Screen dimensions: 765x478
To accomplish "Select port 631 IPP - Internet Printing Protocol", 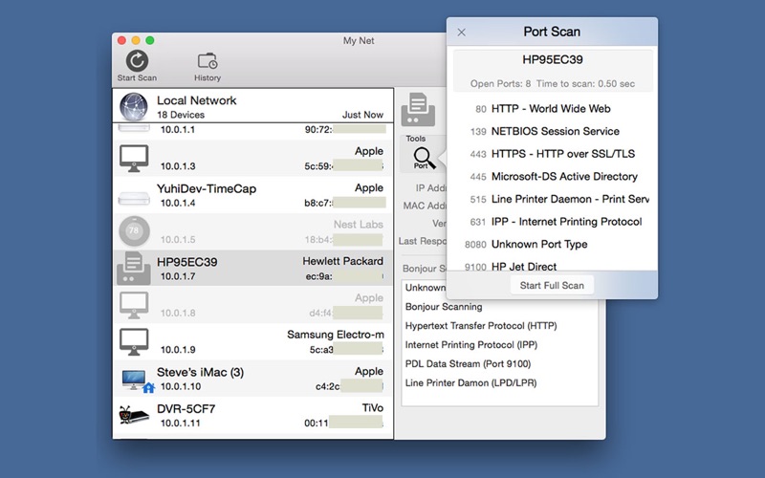I will pyautogui.click(x=552, y=222).
